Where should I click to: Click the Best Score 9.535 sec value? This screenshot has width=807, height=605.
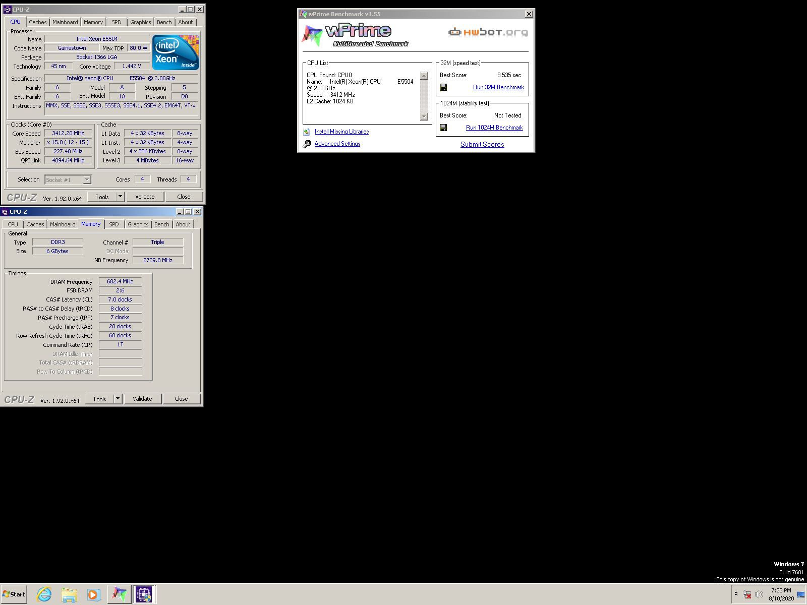[x=509, y=75]
